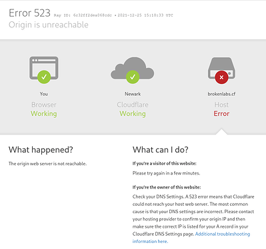This screenshot has height=249, width=266.
Task: Click the green checkmark on browser icon
Action: [44, 77]
